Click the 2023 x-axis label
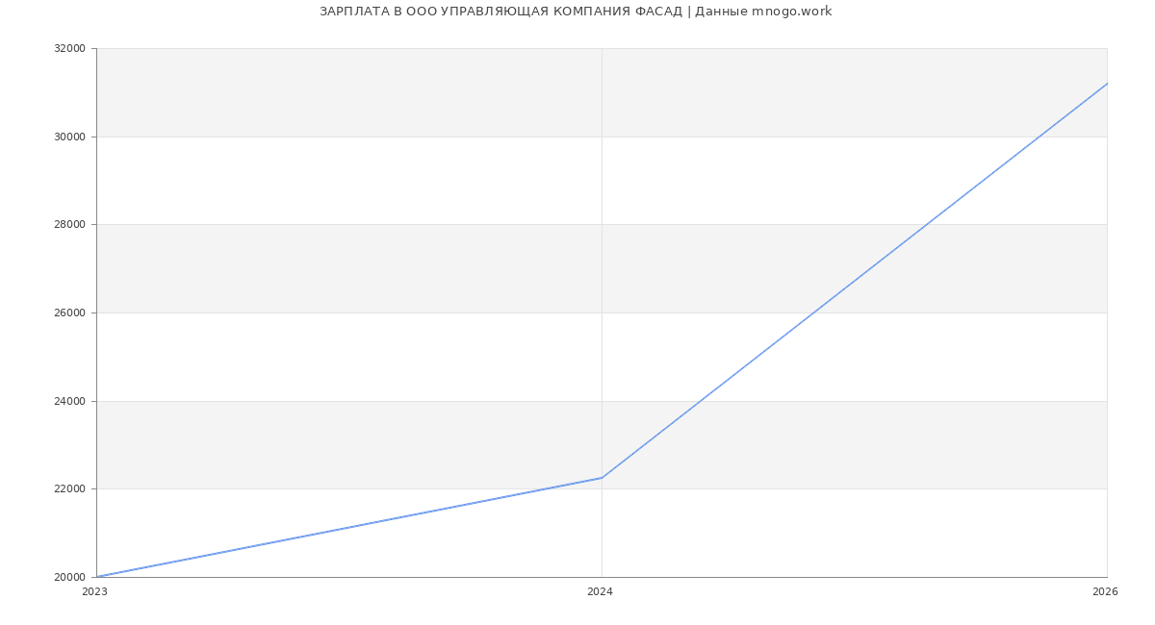The height and width of the screenshot is (625, 1155). click(x=95, y=592)
